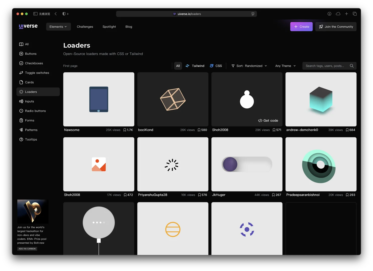This screenshot has height=271, width=373.
Task: Open the orange striped circle loader
Action: pos(173,229)
